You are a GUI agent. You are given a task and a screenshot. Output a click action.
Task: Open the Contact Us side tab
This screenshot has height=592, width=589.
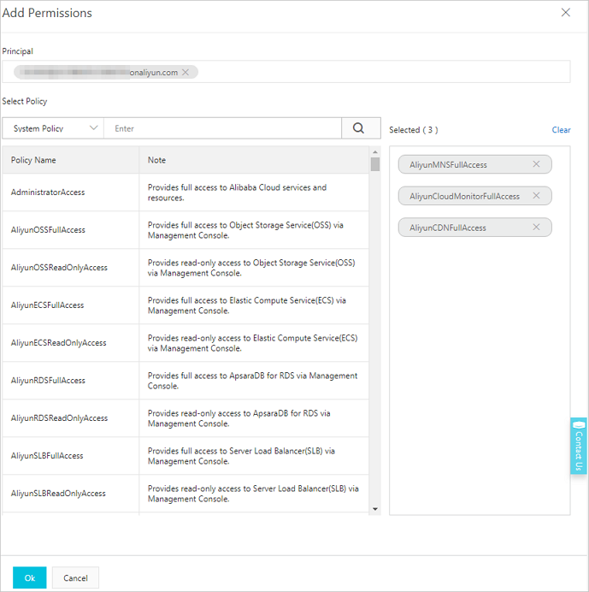(579, 446)
